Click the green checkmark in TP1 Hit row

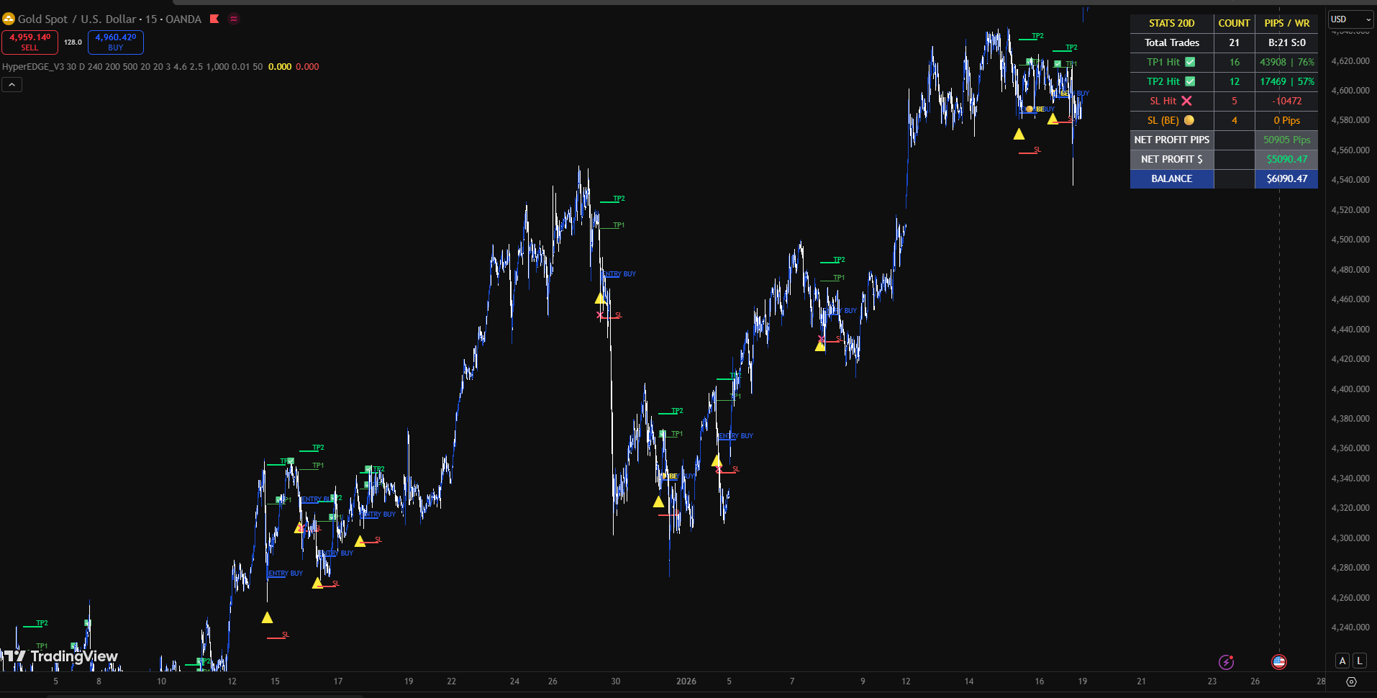click(1190, 62)
